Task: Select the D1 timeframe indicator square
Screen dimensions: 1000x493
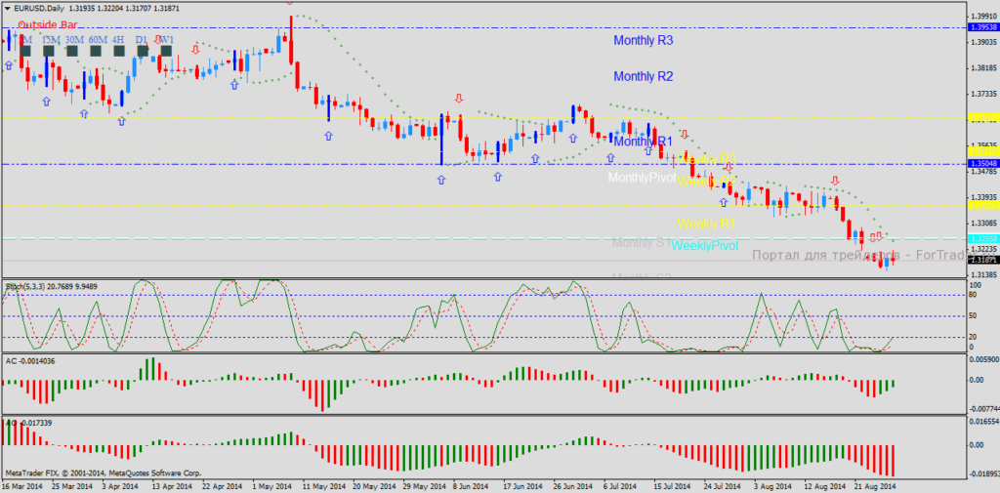Action: click(x=143, y=51)
